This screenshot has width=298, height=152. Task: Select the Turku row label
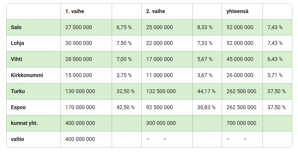point(18,91)
